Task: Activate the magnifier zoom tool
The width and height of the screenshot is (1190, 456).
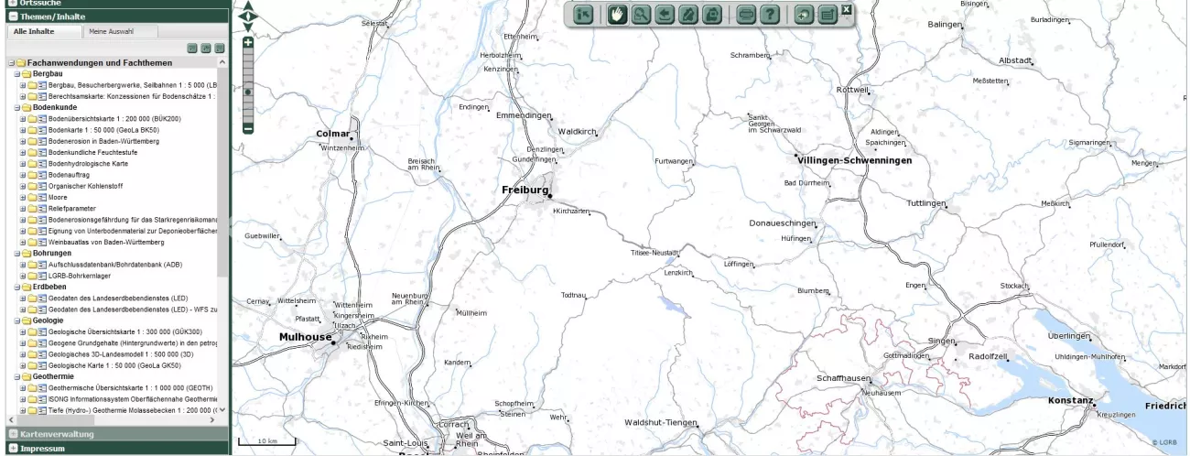Action: (641, 15)
